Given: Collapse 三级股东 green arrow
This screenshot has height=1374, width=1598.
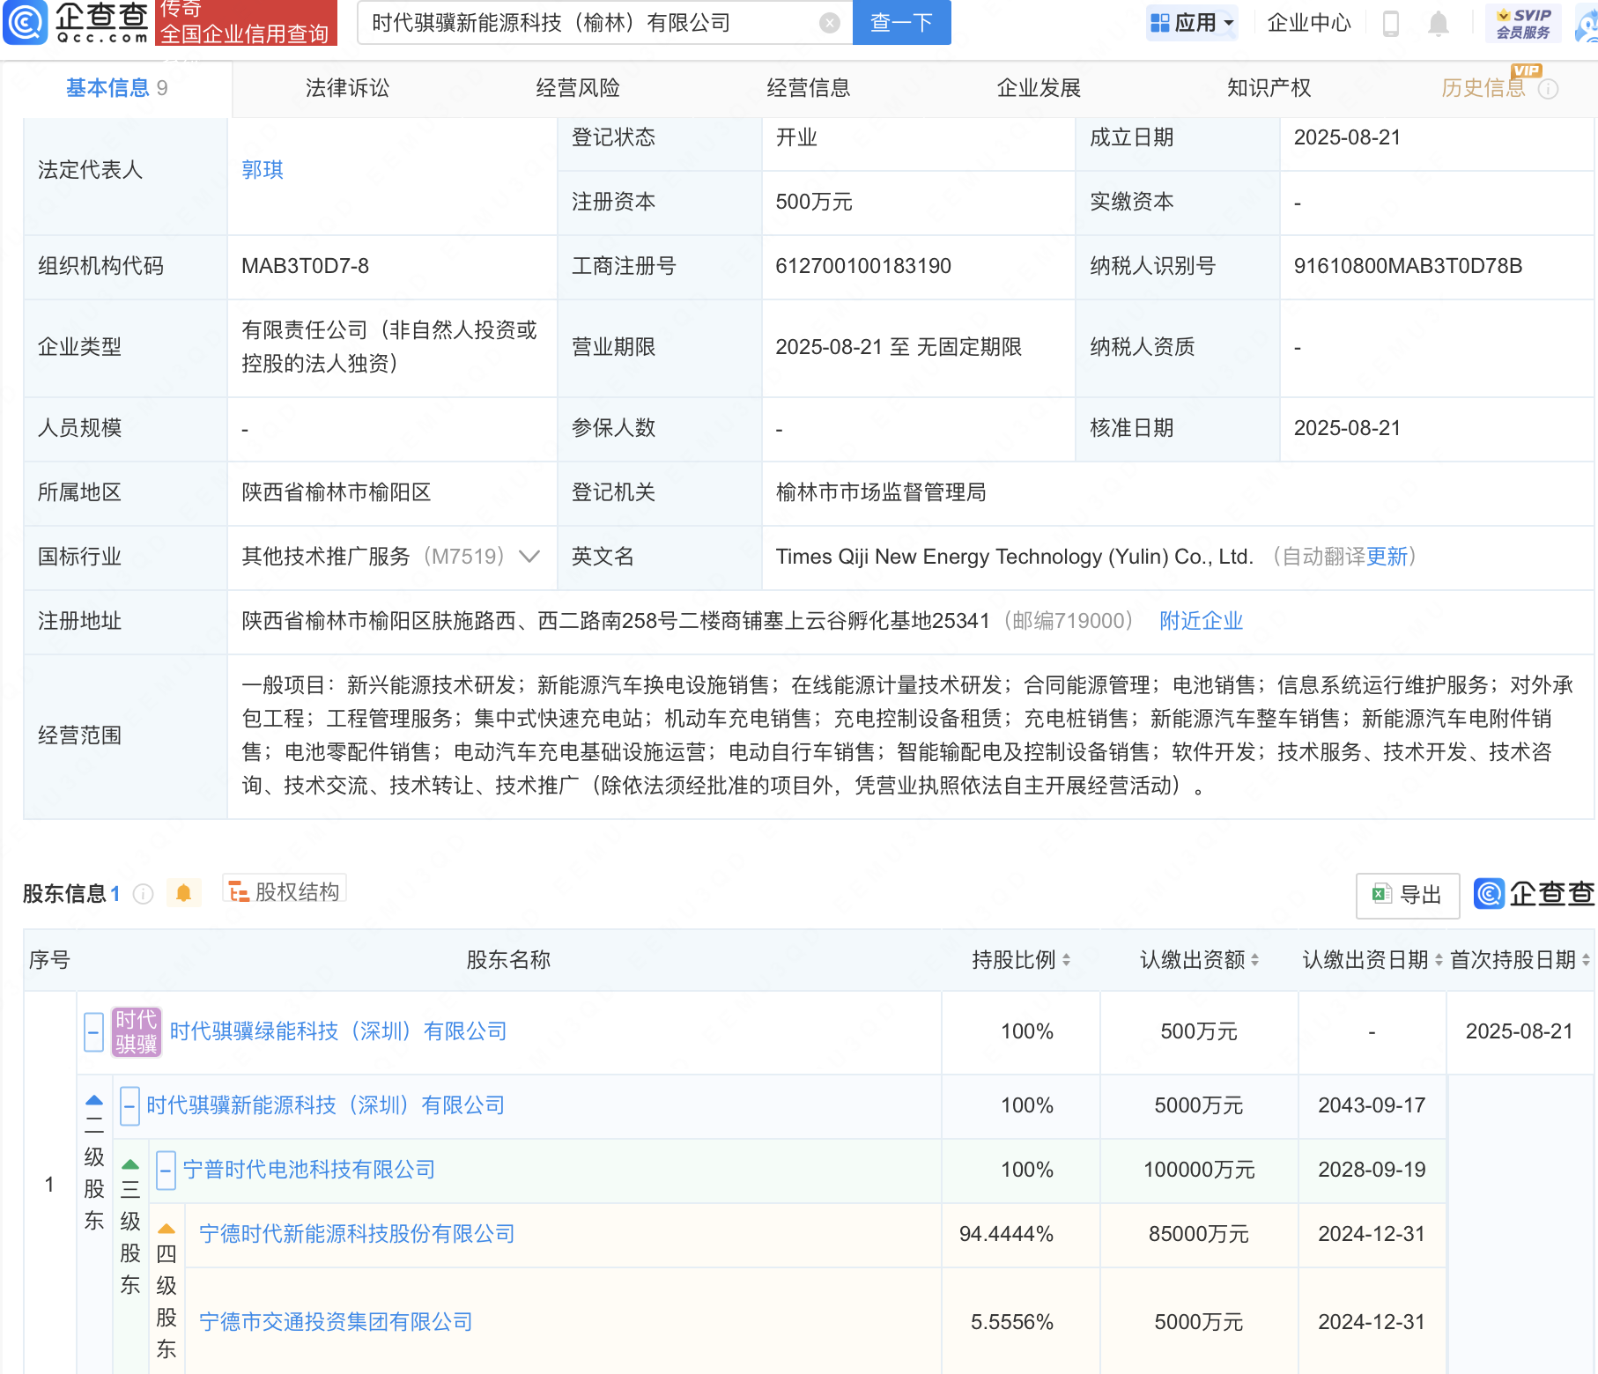Looking at the screenshot, I should [130, 1165].
